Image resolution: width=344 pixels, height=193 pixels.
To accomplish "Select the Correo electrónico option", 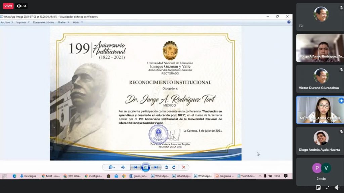I will tap(43, 22).
